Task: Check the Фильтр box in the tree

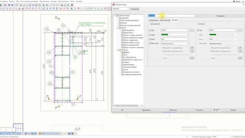Action: click(x=120, y=23)
